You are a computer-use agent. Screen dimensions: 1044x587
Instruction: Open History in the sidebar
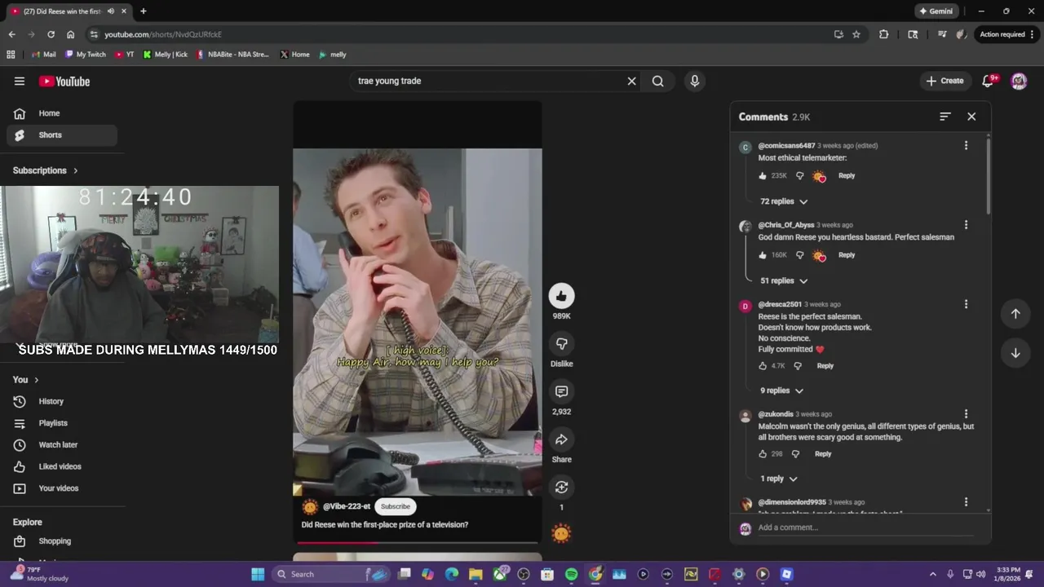pos(62,401)
